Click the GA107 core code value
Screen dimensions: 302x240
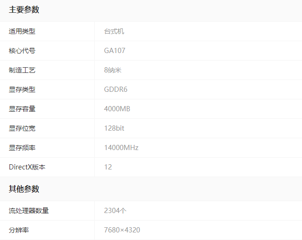pos(115,51)
